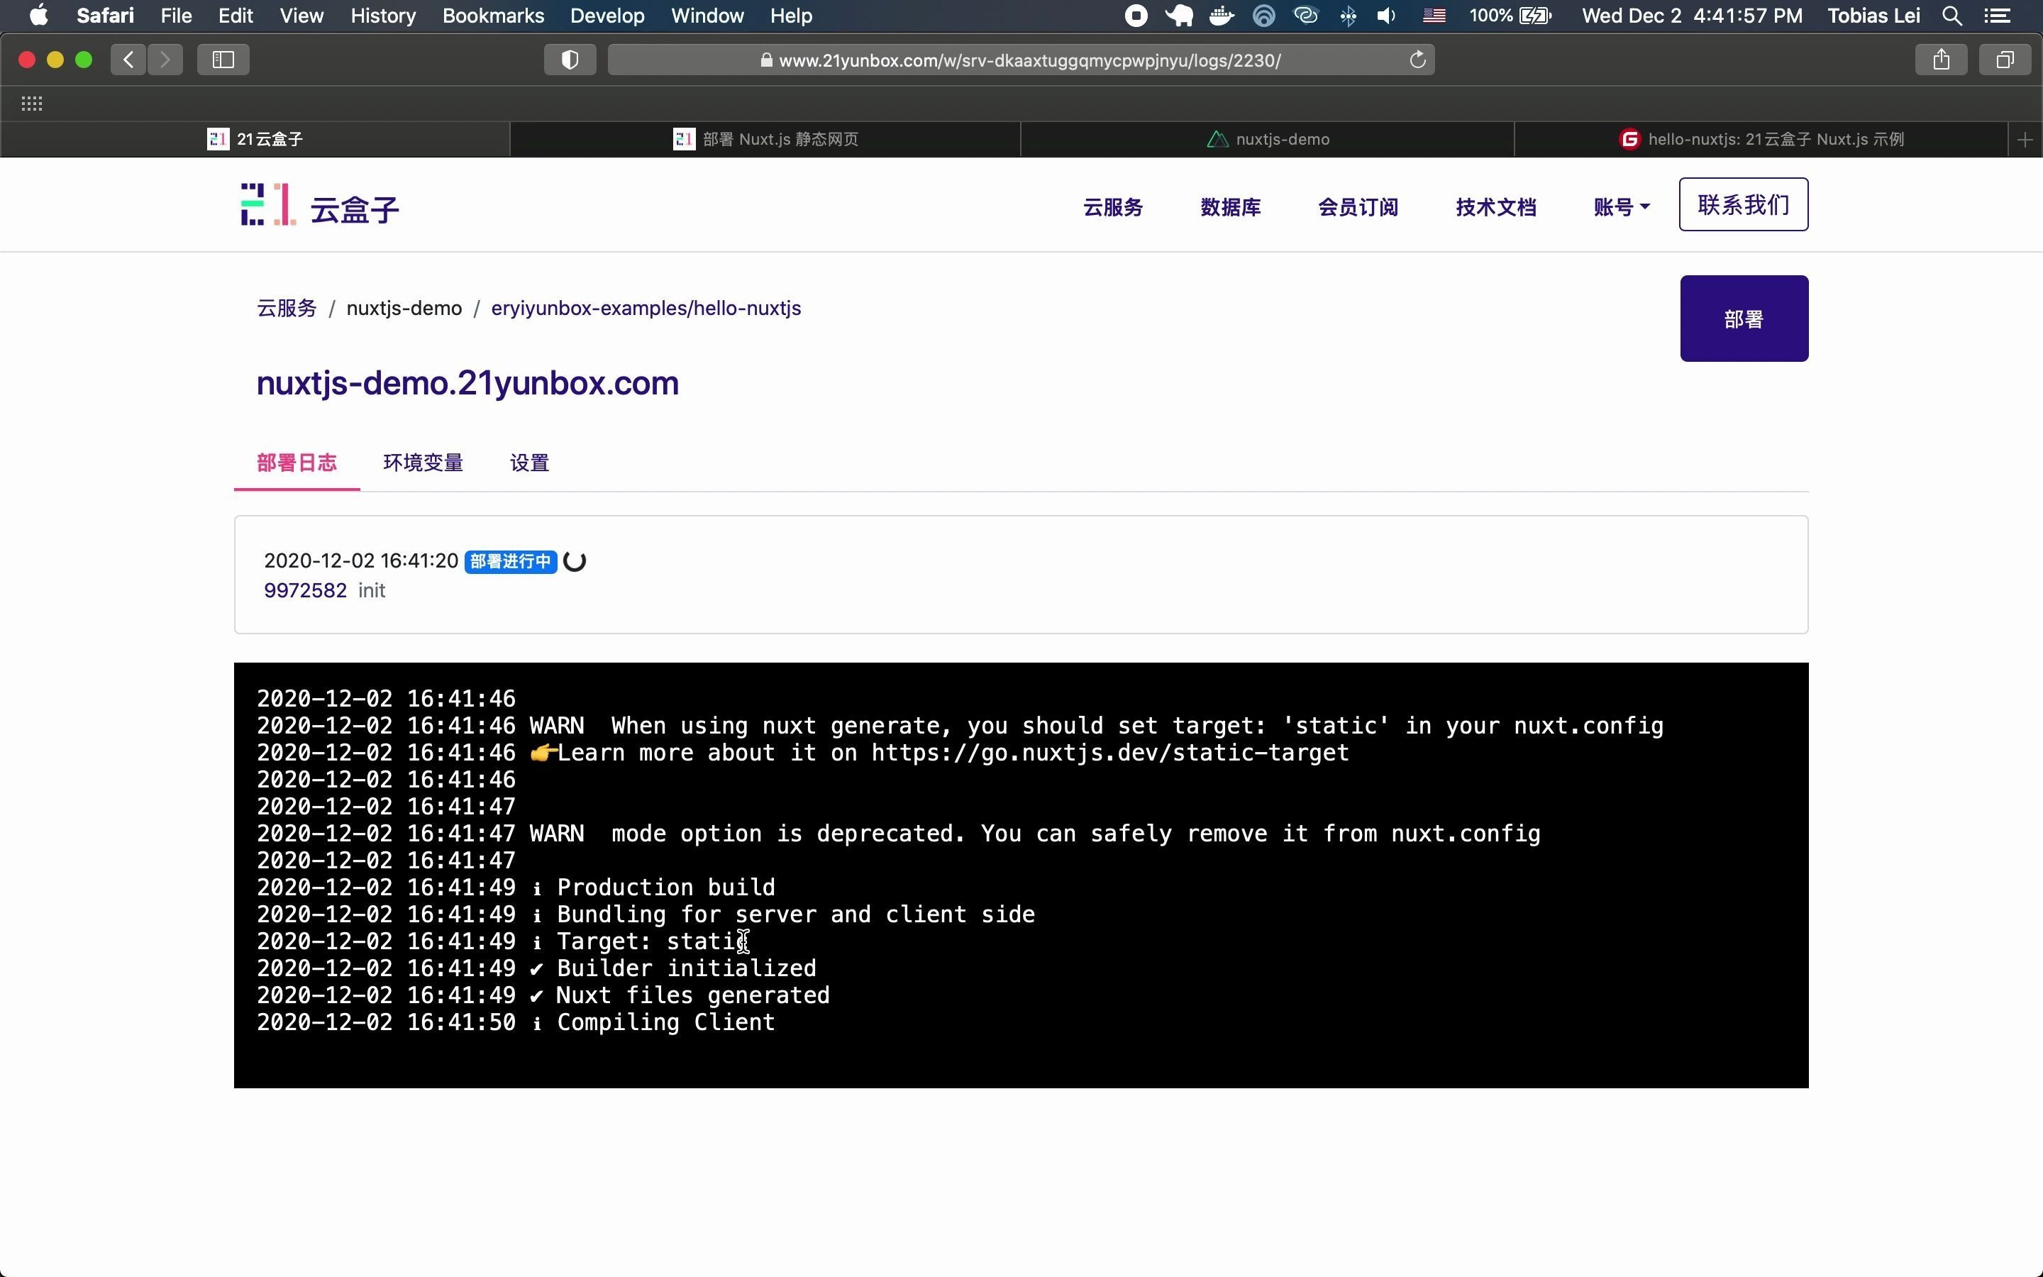
Task: Click the 部署进行中 status badge
Action: click(511, 562)
